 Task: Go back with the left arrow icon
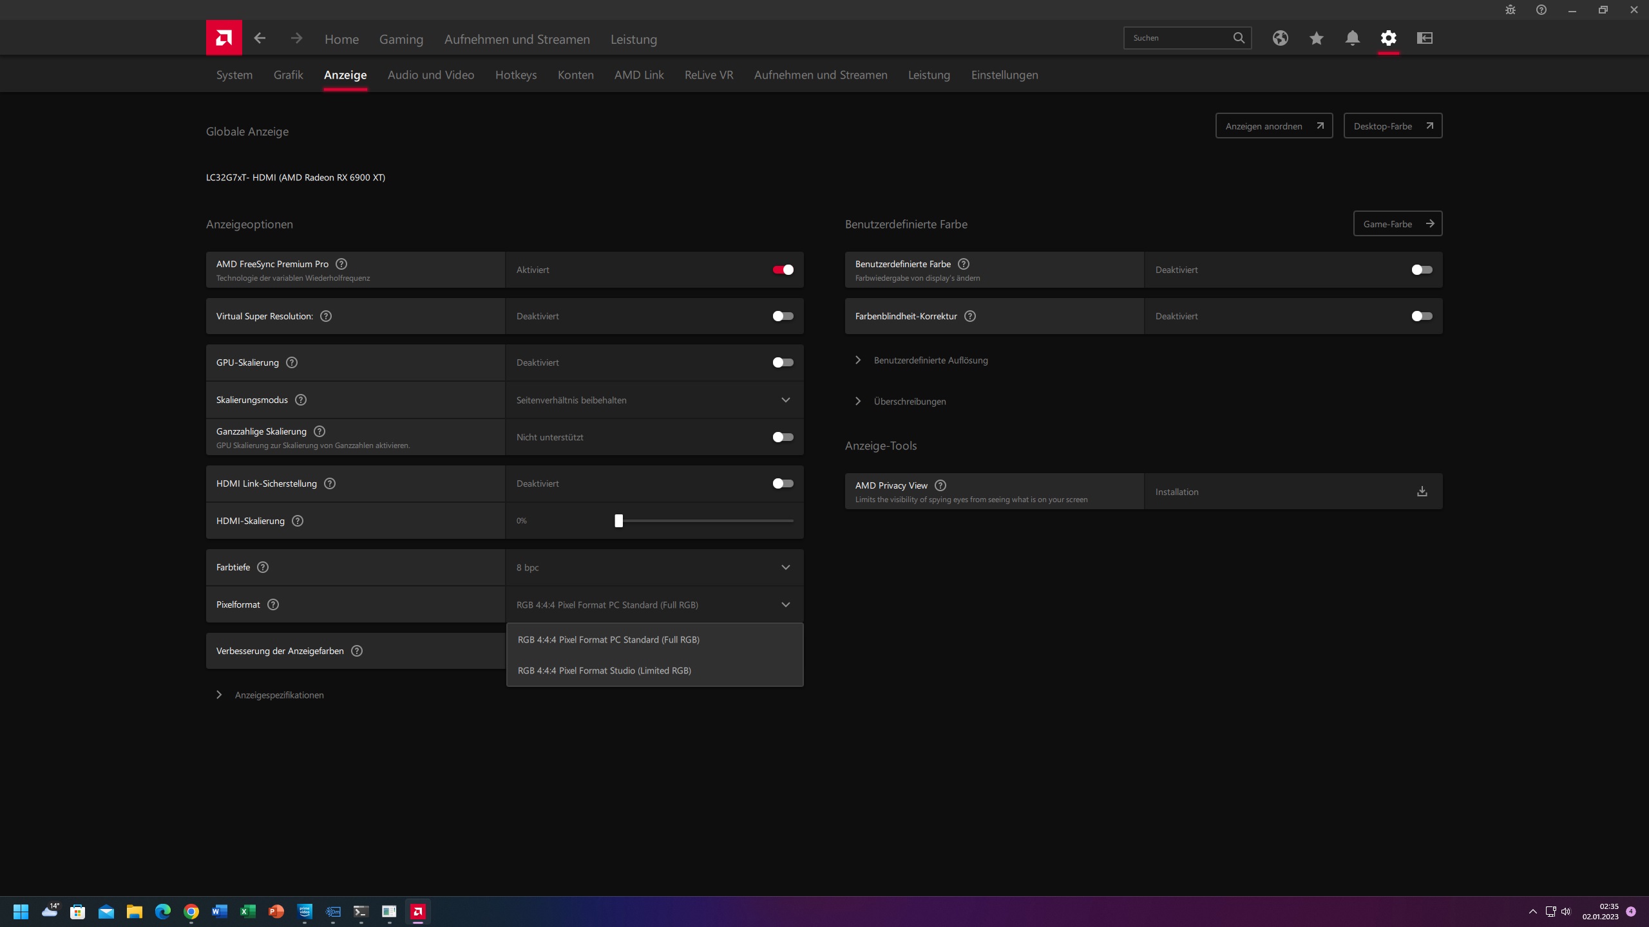pyautogui.click(x=260, y=39)
